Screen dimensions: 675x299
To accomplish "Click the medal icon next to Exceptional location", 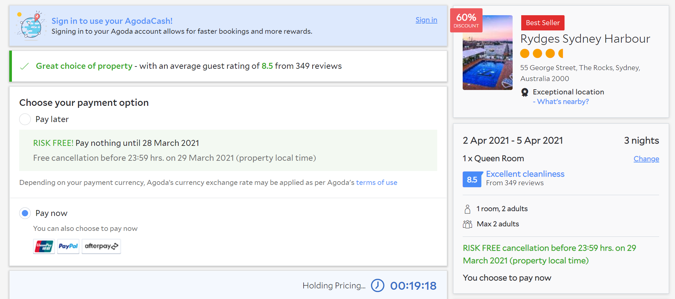I will [x=525, y=92].
